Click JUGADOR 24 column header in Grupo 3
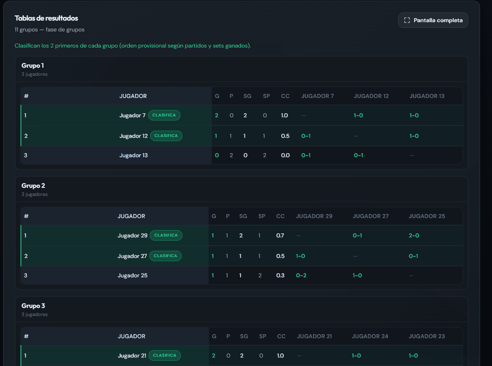This screenshot has height=366, width=492. tap(370, 336)
